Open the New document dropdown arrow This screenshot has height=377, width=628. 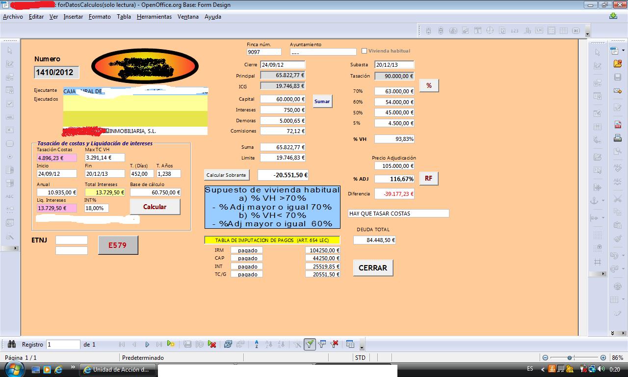click(x=622, y=51)
